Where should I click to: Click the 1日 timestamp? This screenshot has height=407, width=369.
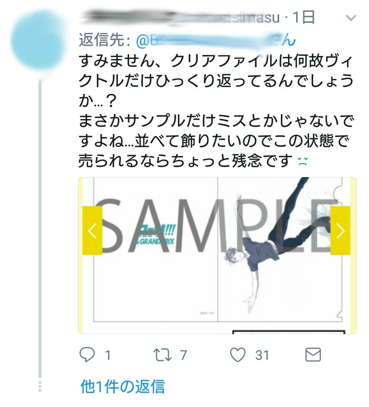click(x=303, y=17)
